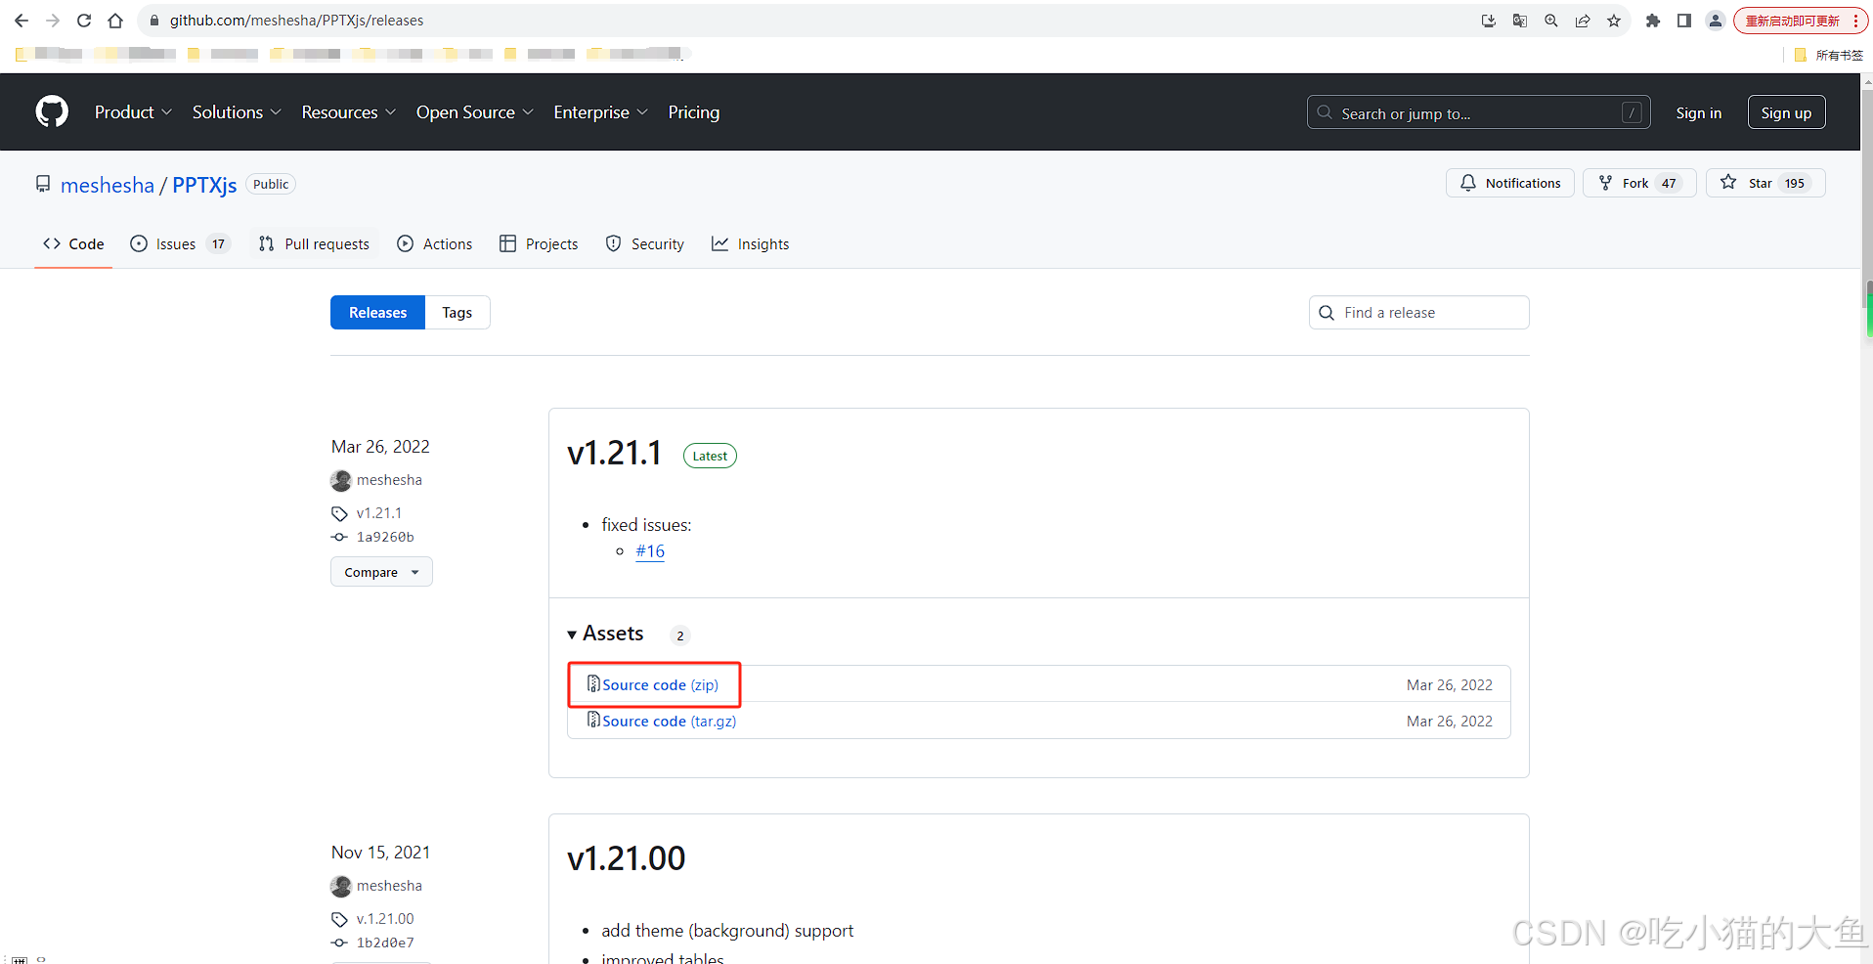Click the browser forward arrow
The width and height of the screenshot is (1873, 964).
click(x=53, y=21)
